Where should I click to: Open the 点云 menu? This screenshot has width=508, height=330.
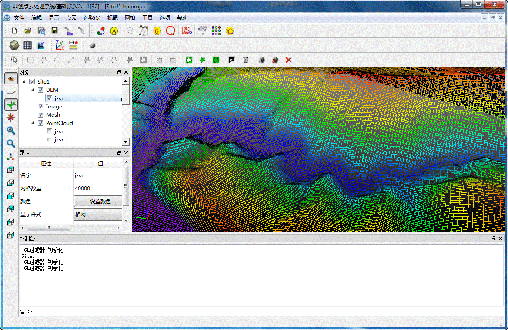(x=71, y=18)
